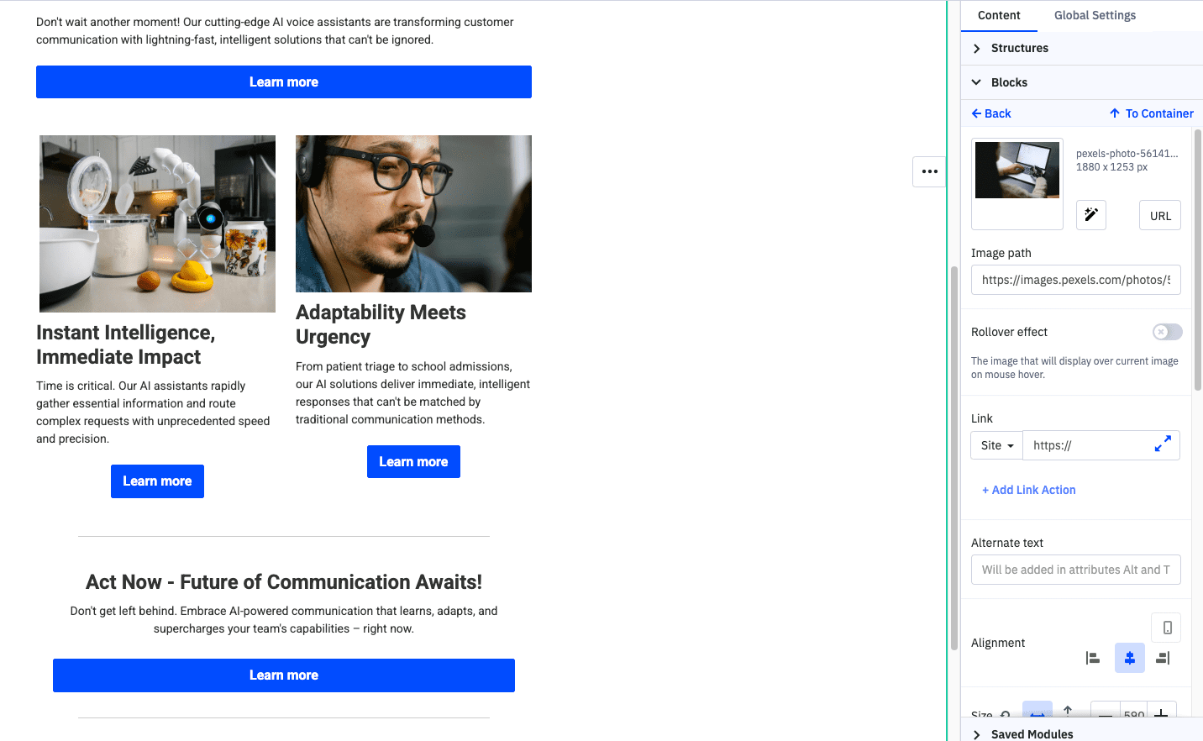Collapse the Blocks section
The image size is (1203, 741).
point(1009,82)
